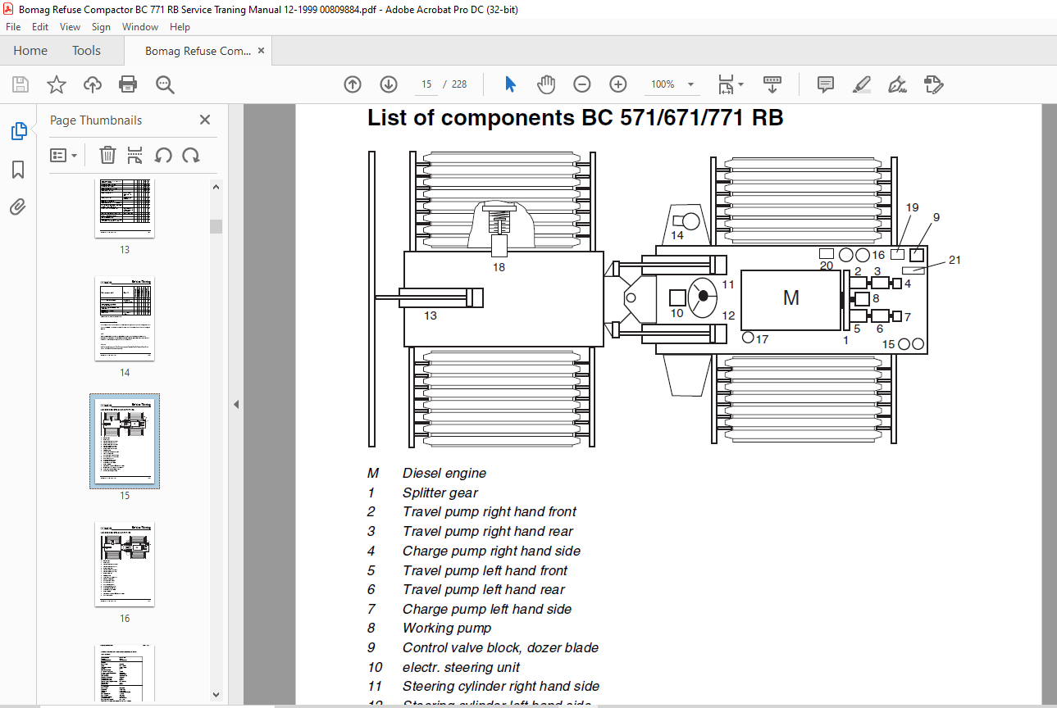
Task: Click 'Travel pump right hand front' text
Action: pos(489,511)
